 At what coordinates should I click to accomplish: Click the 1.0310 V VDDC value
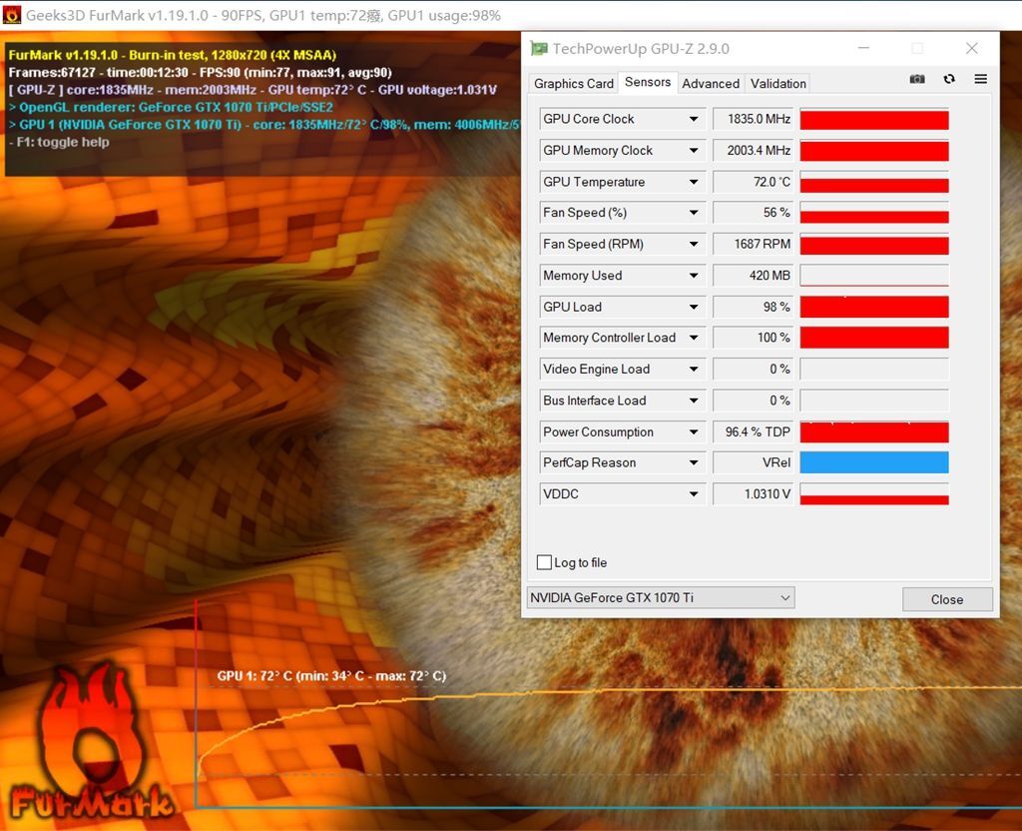click(754, 493)
